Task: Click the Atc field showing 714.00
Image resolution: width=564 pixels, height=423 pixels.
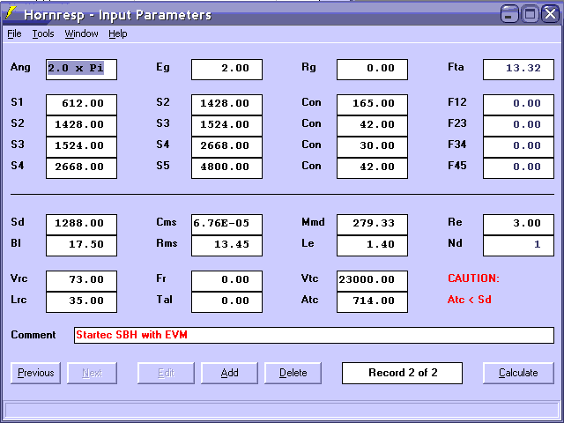Action: [372, 302]
